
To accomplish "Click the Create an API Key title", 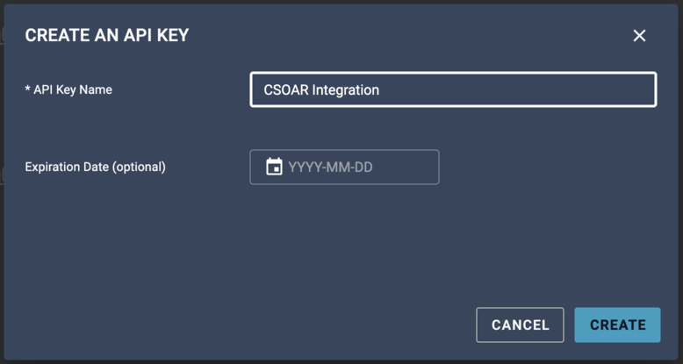I will click(107, 36).
